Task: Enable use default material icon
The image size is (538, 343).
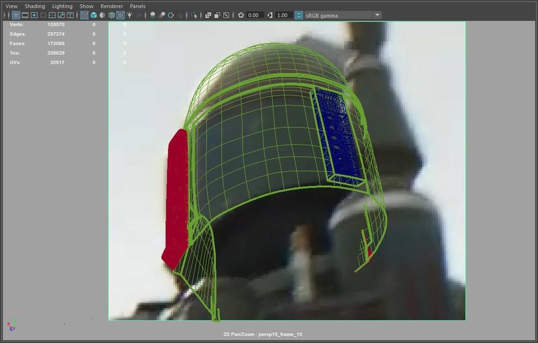Action: [x=102, y=15]
